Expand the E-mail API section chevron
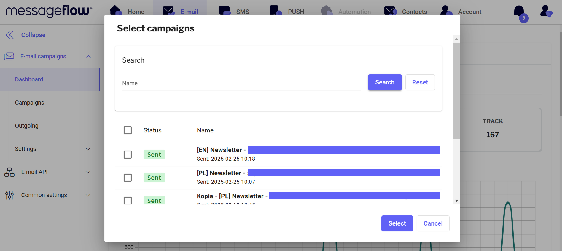The height and width of the screenshot is (251, 562). point(88,172)
